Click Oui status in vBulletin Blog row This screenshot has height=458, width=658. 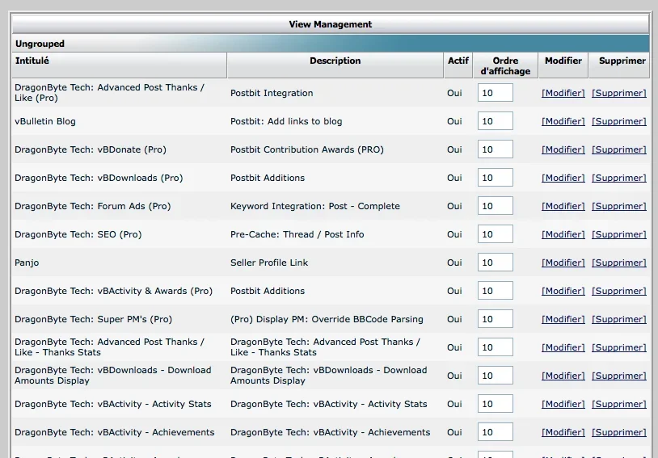pyautogui.click(x=454, y=121)
